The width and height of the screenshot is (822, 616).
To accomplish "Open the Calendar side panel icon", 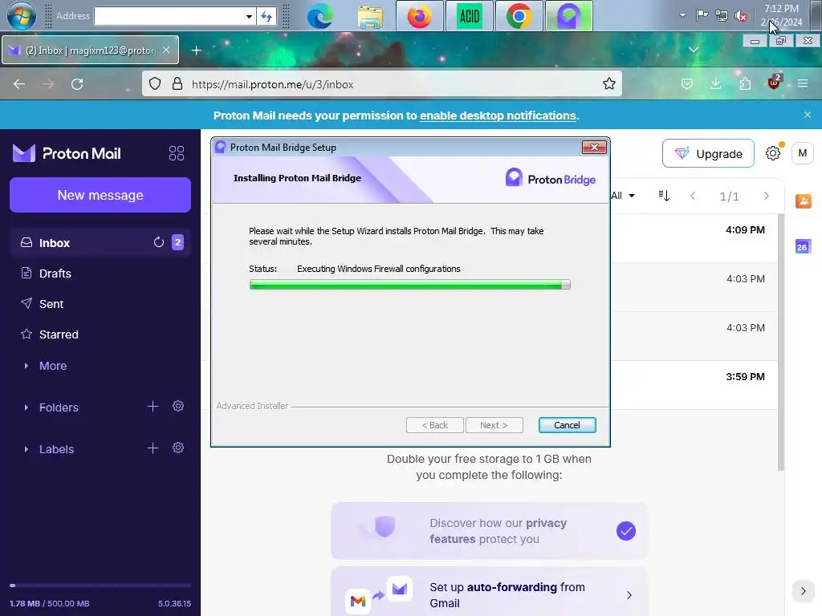I will (802, 247).
